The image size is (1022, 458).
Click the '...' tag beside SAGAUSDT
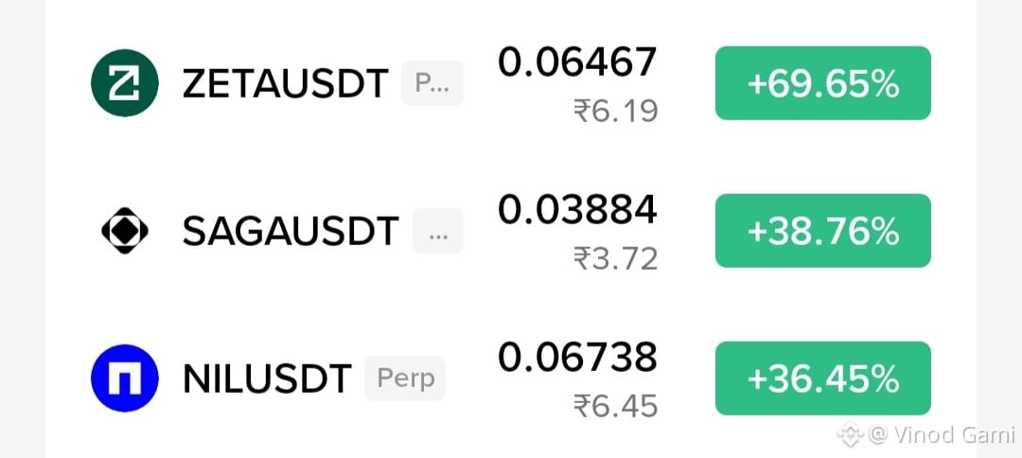(438, 231)
